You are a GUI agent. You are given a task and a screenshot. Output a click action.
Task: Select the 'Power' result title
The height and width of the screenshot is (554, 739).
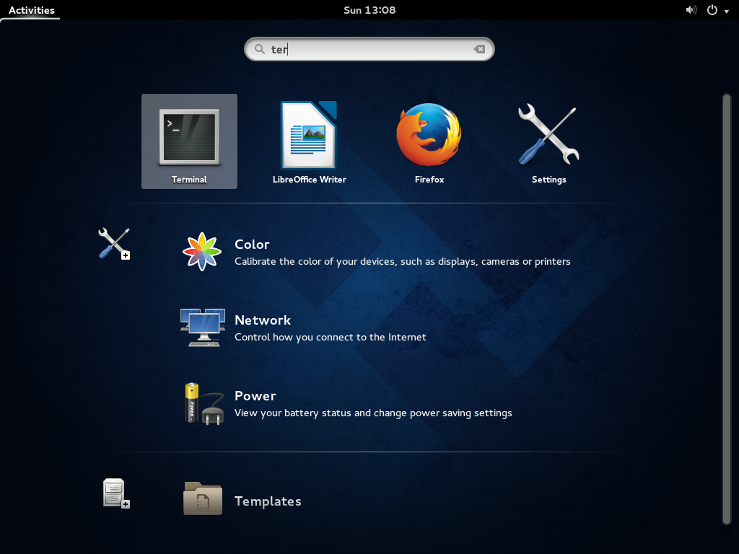[x=255, y=396]
